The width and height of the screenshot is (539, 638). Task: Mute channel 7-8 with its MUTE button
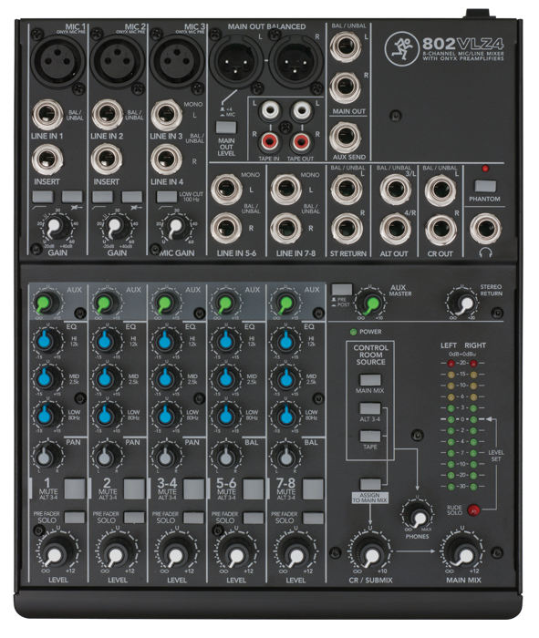pos(313,489)
